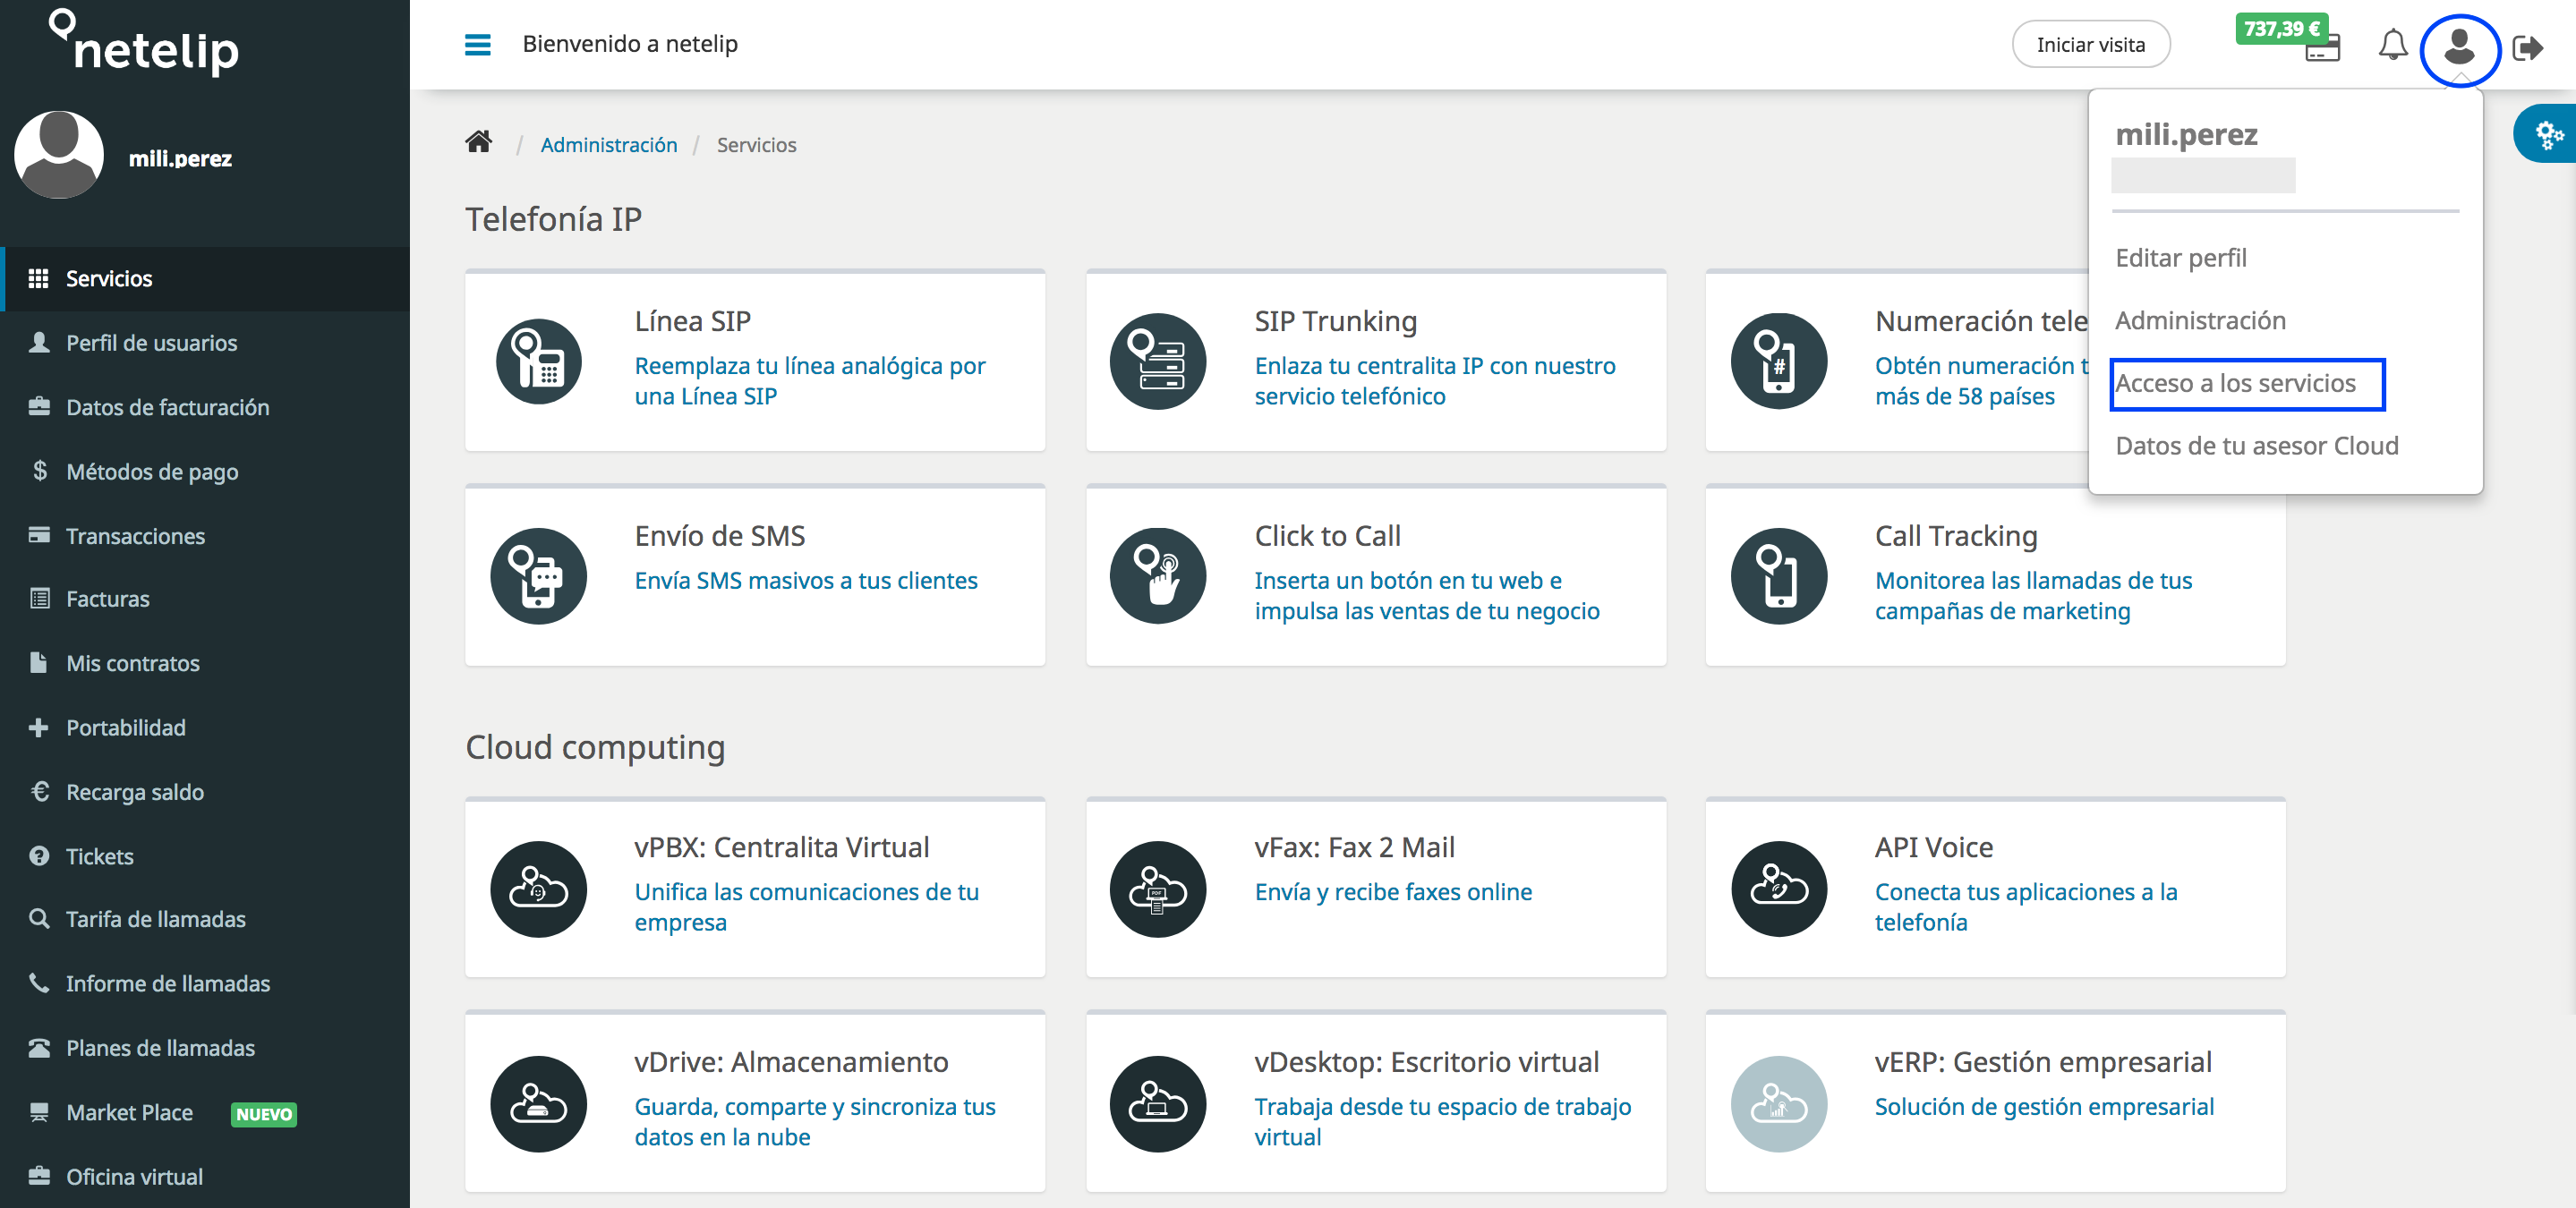Select Portabilidad in the sidebar

(x=205, y=727)
